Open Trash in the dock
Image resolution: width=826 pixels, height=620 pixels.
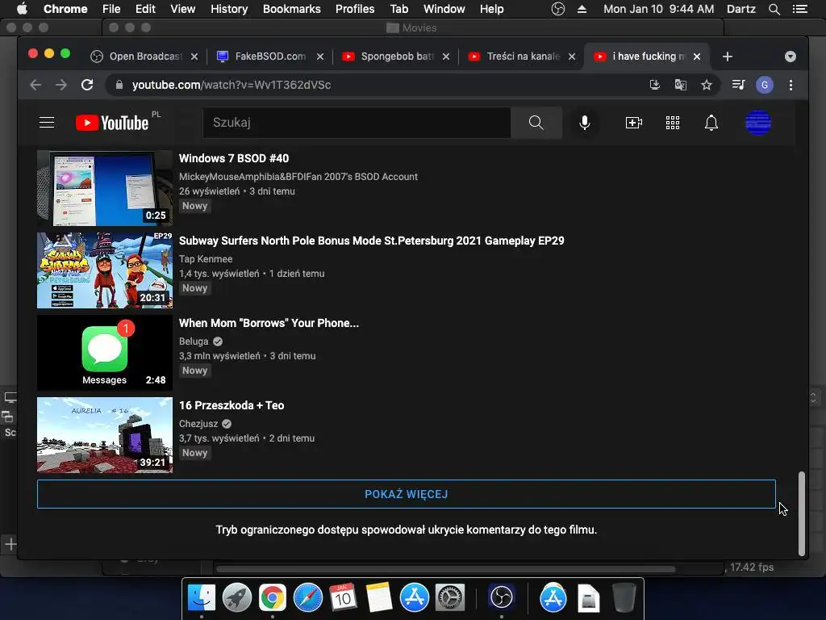click(624, 598)
